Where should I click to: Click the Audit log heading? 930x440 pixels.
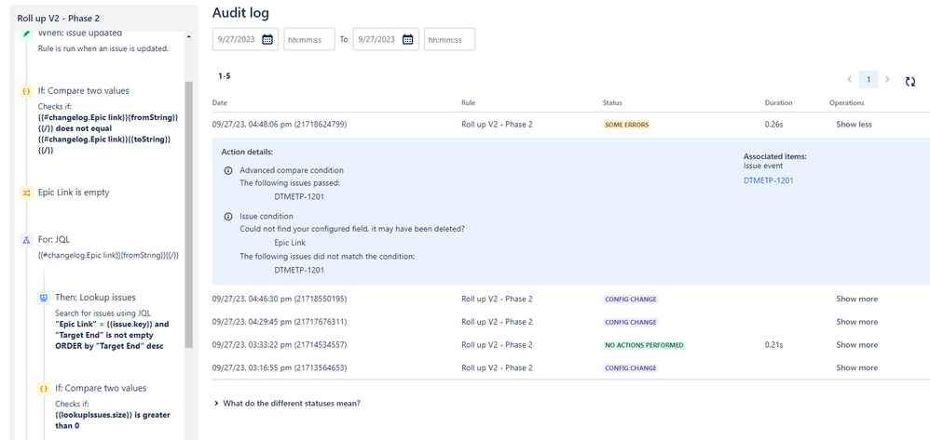point(240,13)
